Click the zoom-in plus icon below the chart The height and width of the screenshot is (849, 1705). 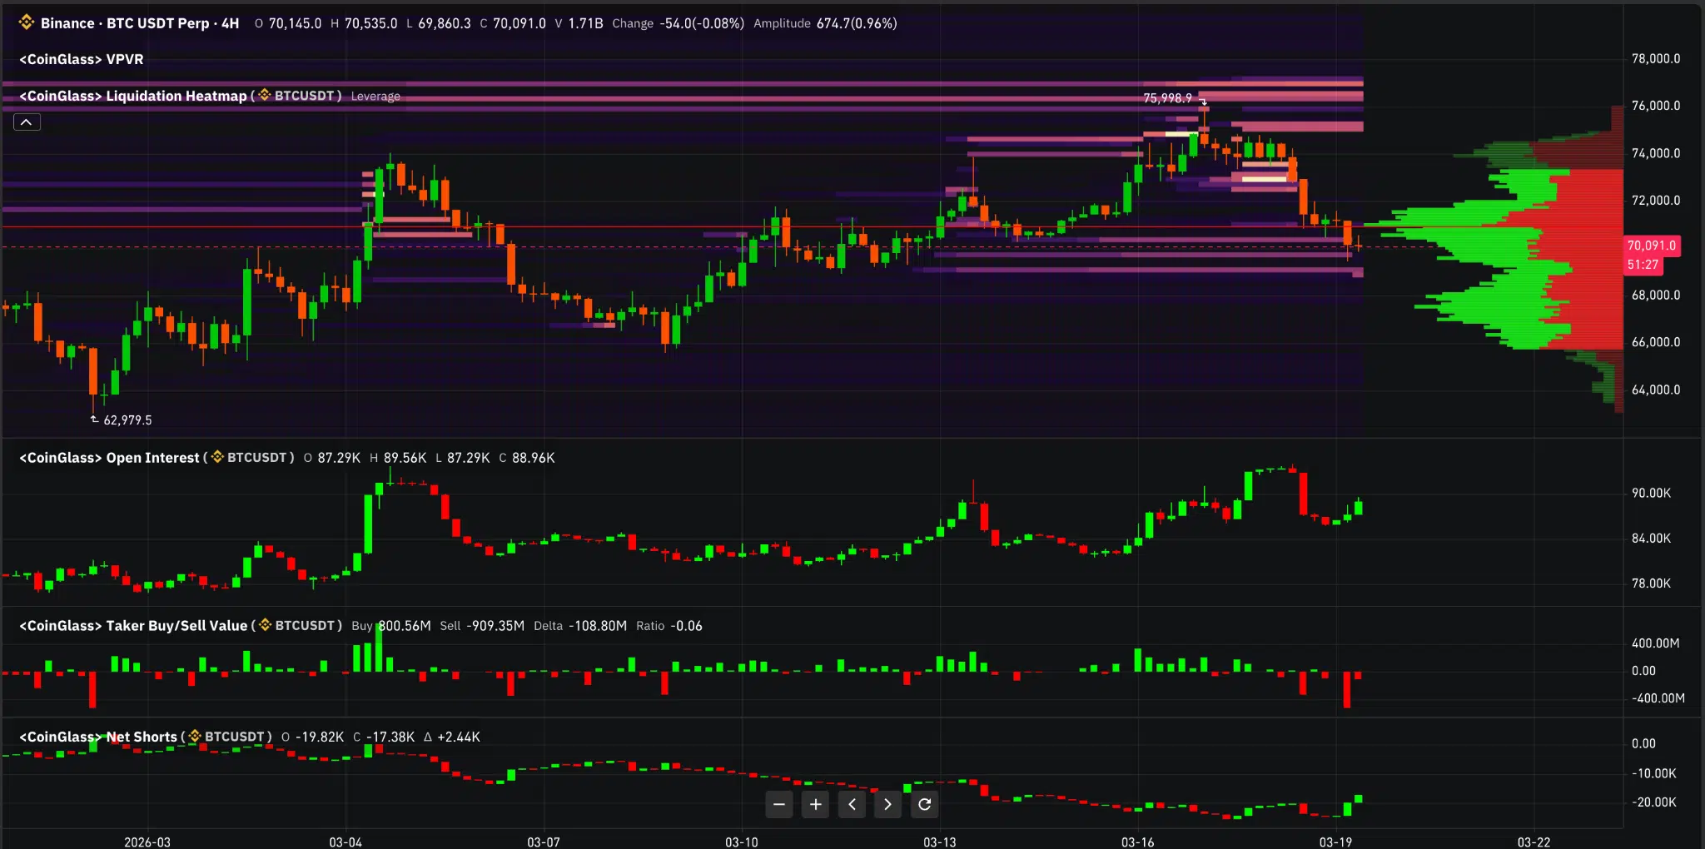[x=814, y=804]
